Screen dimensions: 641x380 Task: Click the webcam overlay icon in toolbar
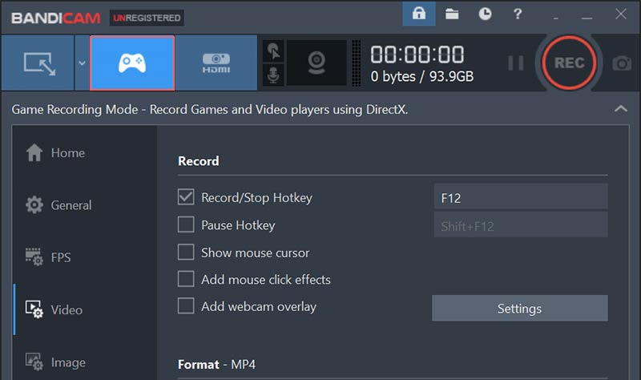click(316, 63)
